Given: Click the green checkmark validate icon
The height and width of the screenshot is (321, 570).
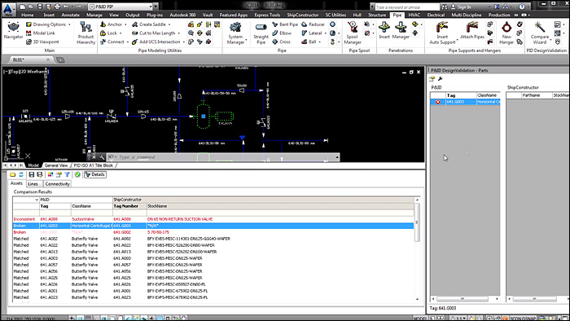Looking at the screenshot, I should click(77, 174).
